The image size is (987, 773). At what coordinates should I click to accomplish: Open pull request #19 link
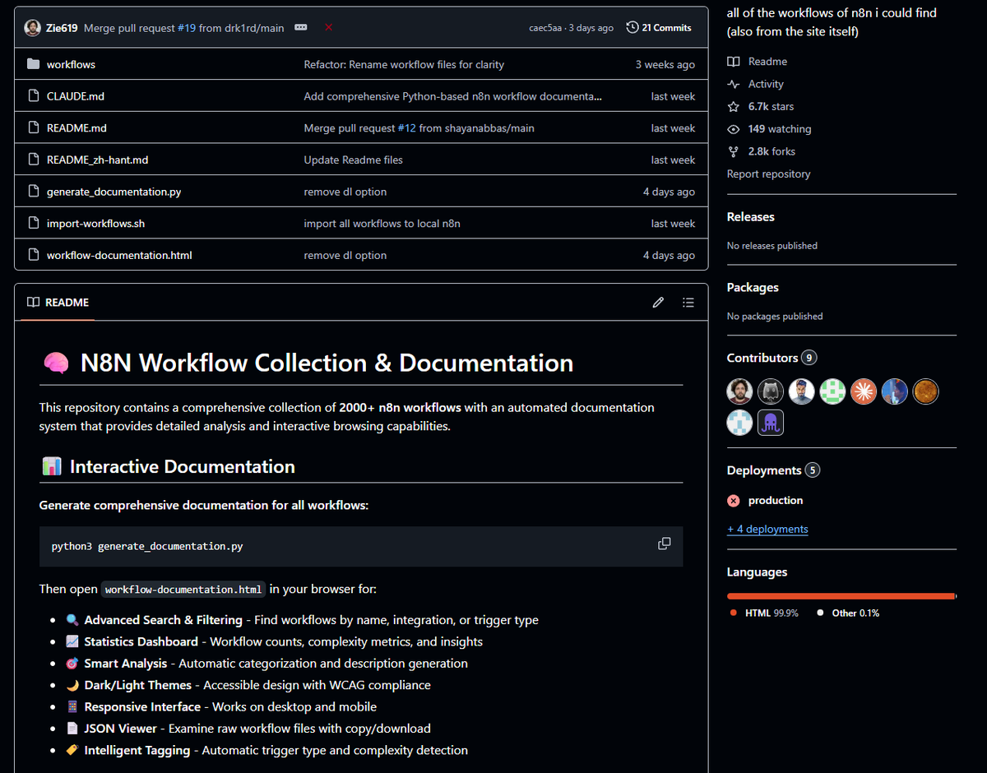point(186,28)
